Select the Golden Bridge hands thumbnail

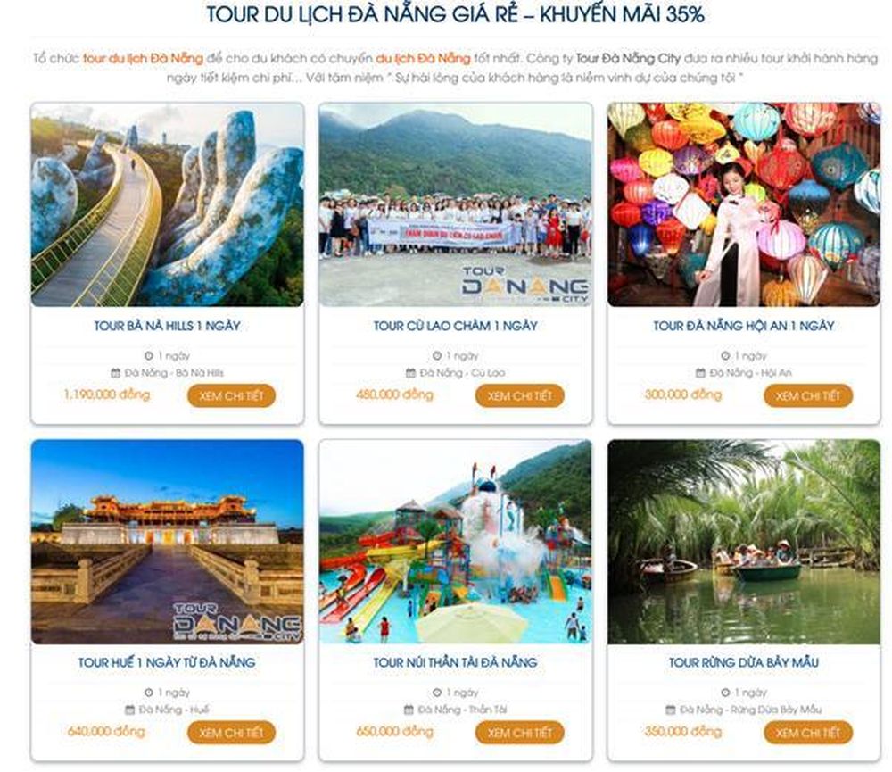(x=168, y=204)
